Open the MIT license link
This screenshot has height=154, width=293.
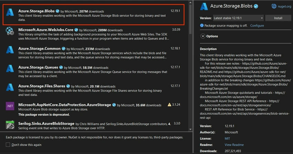(227, 138)
